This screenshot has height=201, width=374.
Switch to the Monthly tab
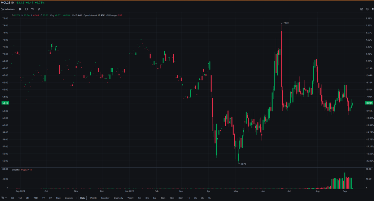point(105,198)
